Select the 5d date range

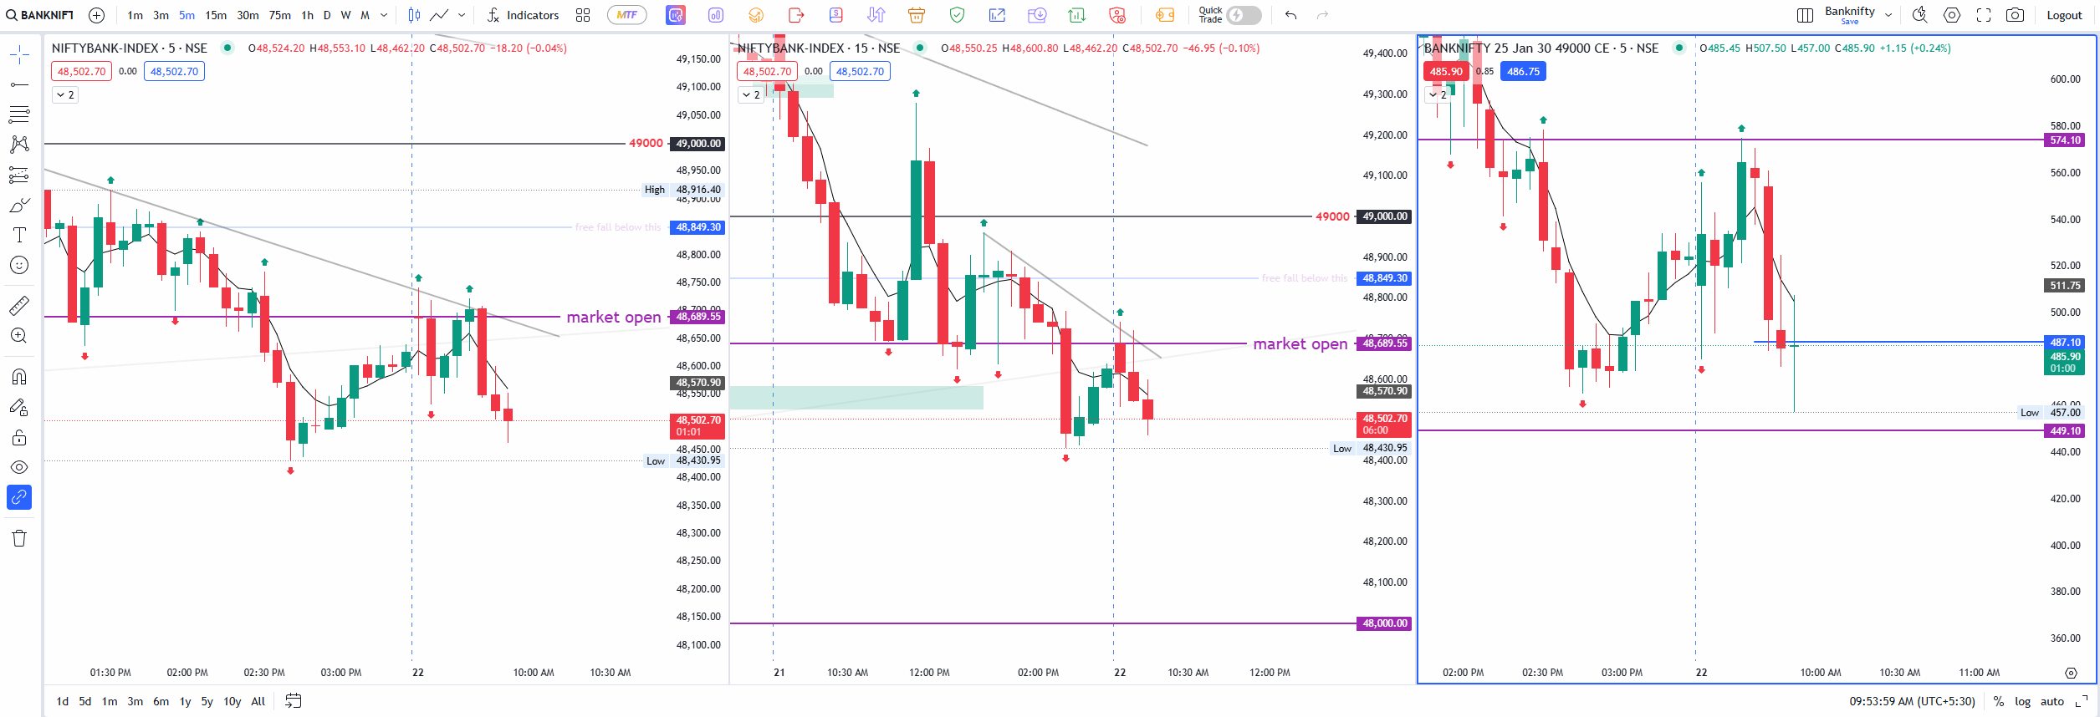85,701
